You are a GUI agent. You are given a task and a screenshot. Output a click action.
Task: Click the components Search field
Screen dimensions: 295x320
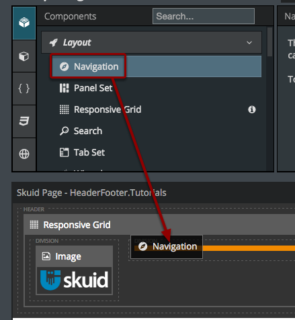click(204, 16)
